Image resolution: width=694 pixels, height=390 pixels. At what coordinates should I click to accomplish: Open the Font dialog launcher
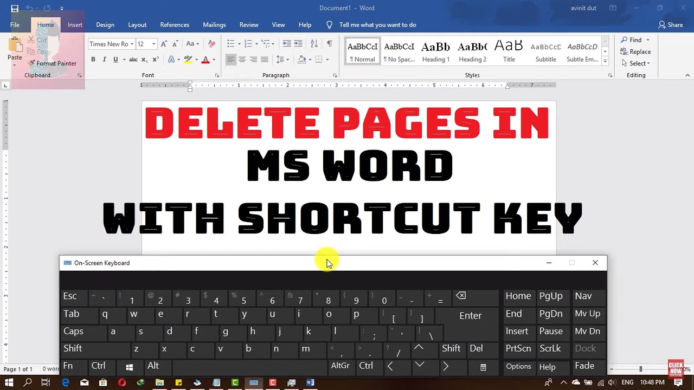217,76
